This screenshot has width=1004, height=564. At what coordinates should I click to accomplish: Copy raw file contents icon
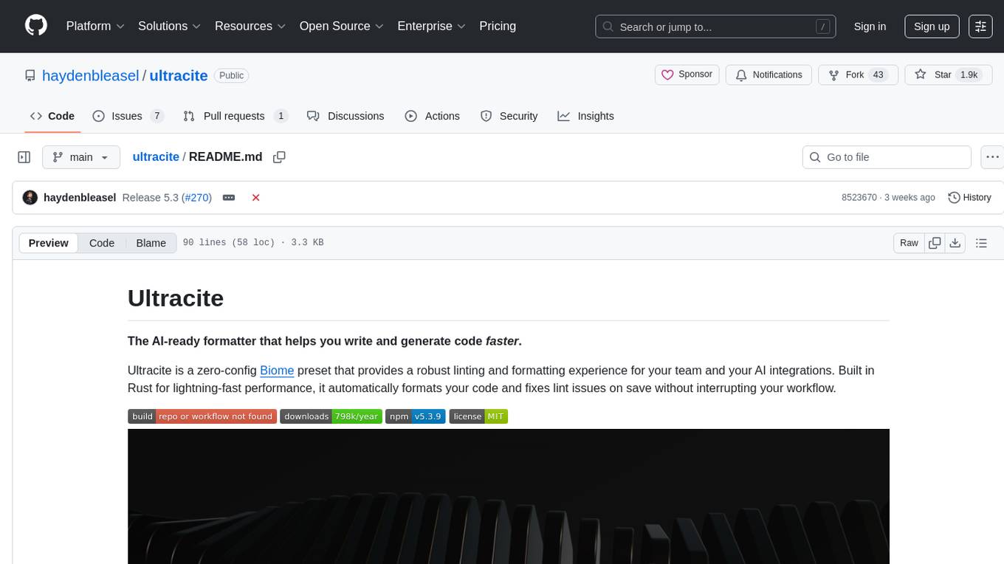[x=935, y=243]
